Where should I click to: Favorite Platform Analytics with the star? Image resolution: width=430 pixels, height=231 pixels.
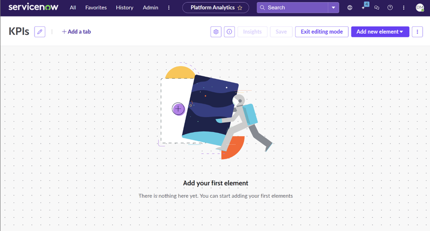pos(240,8)
